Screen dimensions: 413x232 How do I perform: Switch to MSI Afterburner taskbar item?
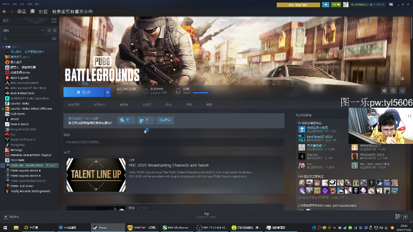click(x=176, y=227)
